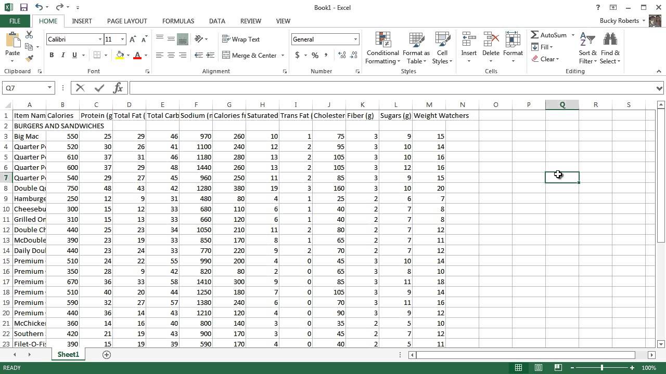Image resolution: width=666 pixels, height=374 pixels.
Task: Click the Insert Function fx icon
Action: point(118,88)
